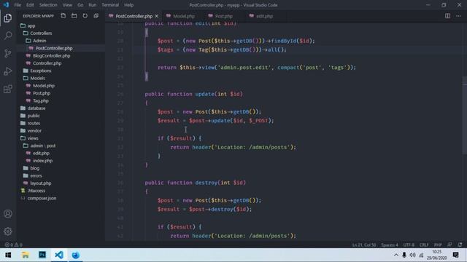Viewport: 467px width, 262px height.
Task: Refresh the explorer tree
Action: pos(85,16)
